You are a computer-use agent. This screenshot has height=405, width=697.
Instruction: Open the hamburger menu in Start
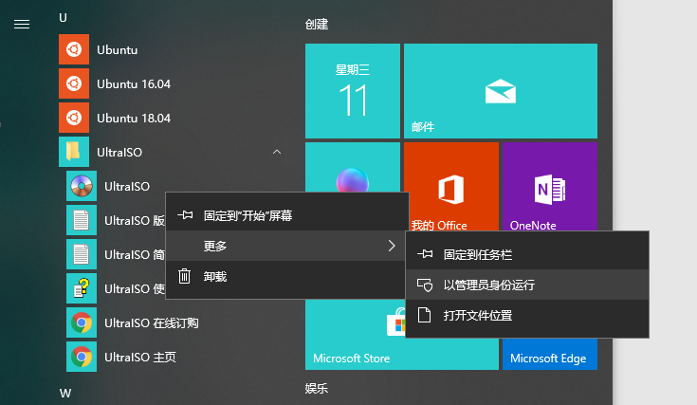(x=22, y=25)
